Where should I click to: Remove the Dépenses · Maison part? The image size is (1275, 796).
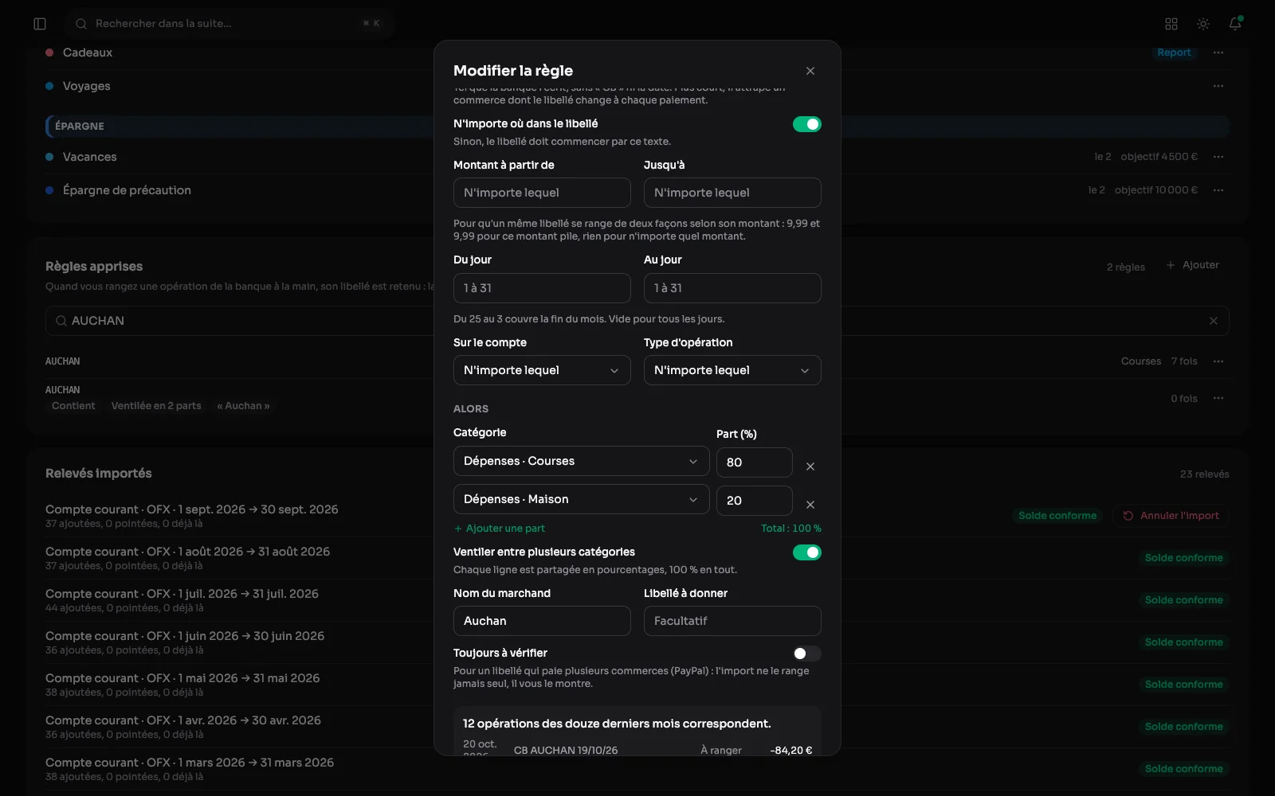point(810,505)
